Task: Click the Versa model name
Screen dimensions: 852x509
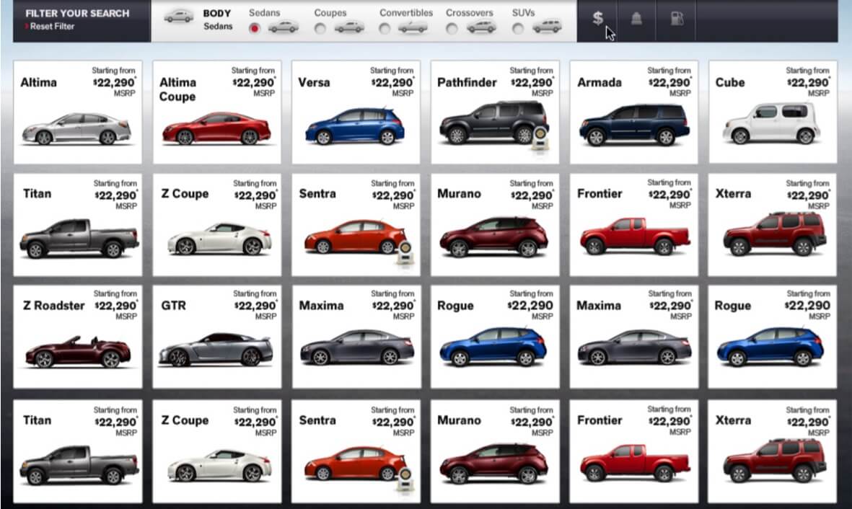Action: tap(314, 83)
